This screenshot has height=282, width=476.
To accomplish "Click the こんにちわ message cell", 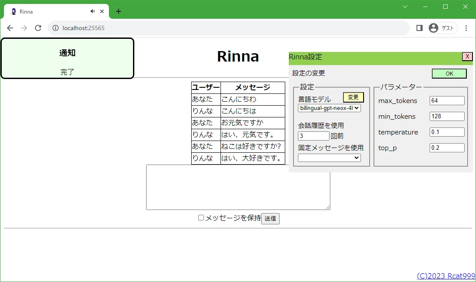I will pos(253,100).
